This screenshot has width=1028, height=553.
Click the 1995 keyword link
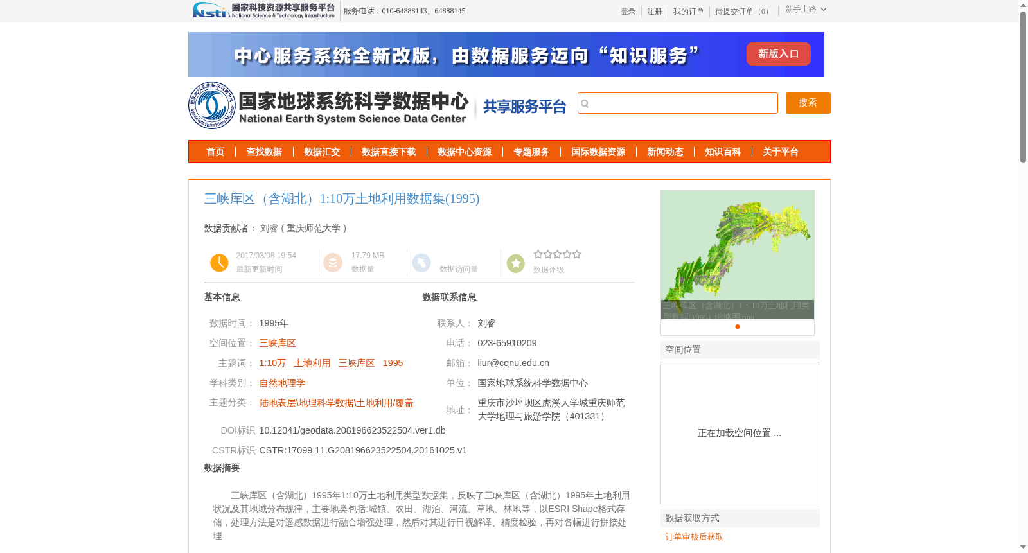pyautogui.click(x=393, y=363)
